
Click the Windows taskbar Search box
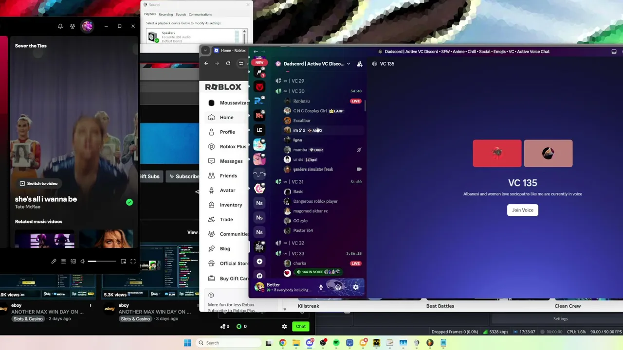click(228, 343)
